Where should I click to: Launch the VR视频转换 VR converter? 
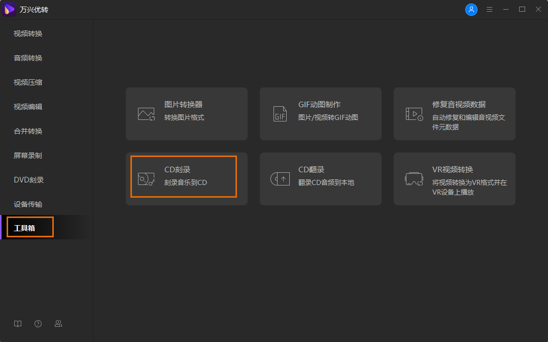point(454,178)
